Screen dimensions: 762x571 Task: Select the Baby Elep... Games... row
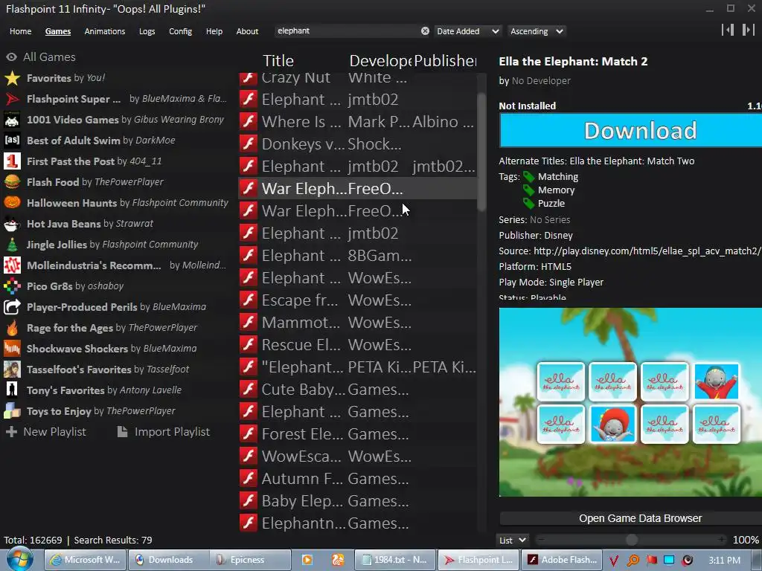pos(357,501)
